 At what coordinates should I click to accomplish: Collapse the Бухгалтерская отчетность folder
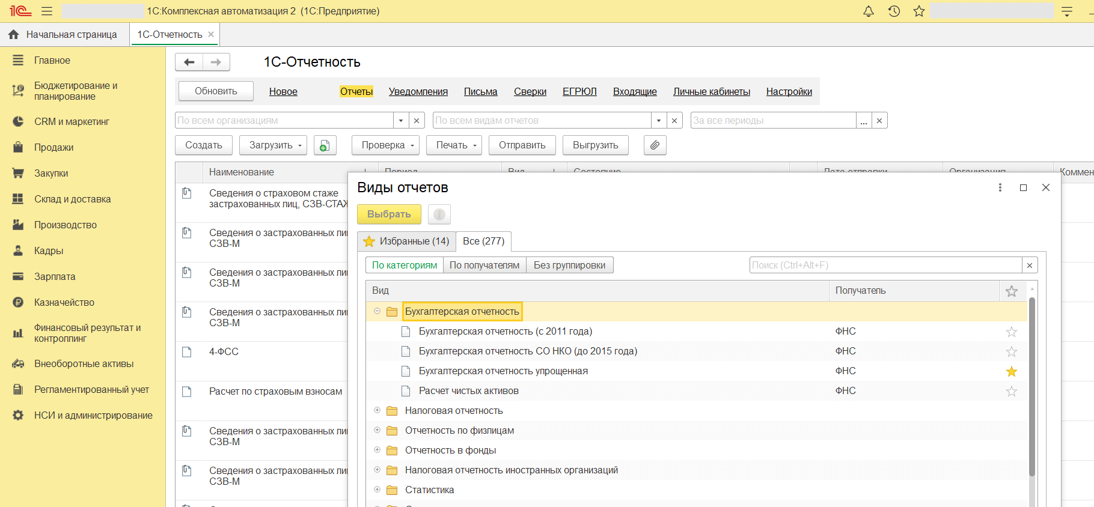coord(377,311)
